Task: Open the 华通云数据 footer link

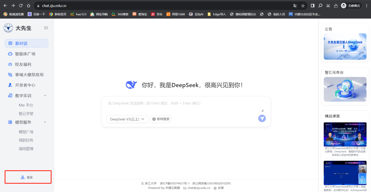Action: [173, 188]
